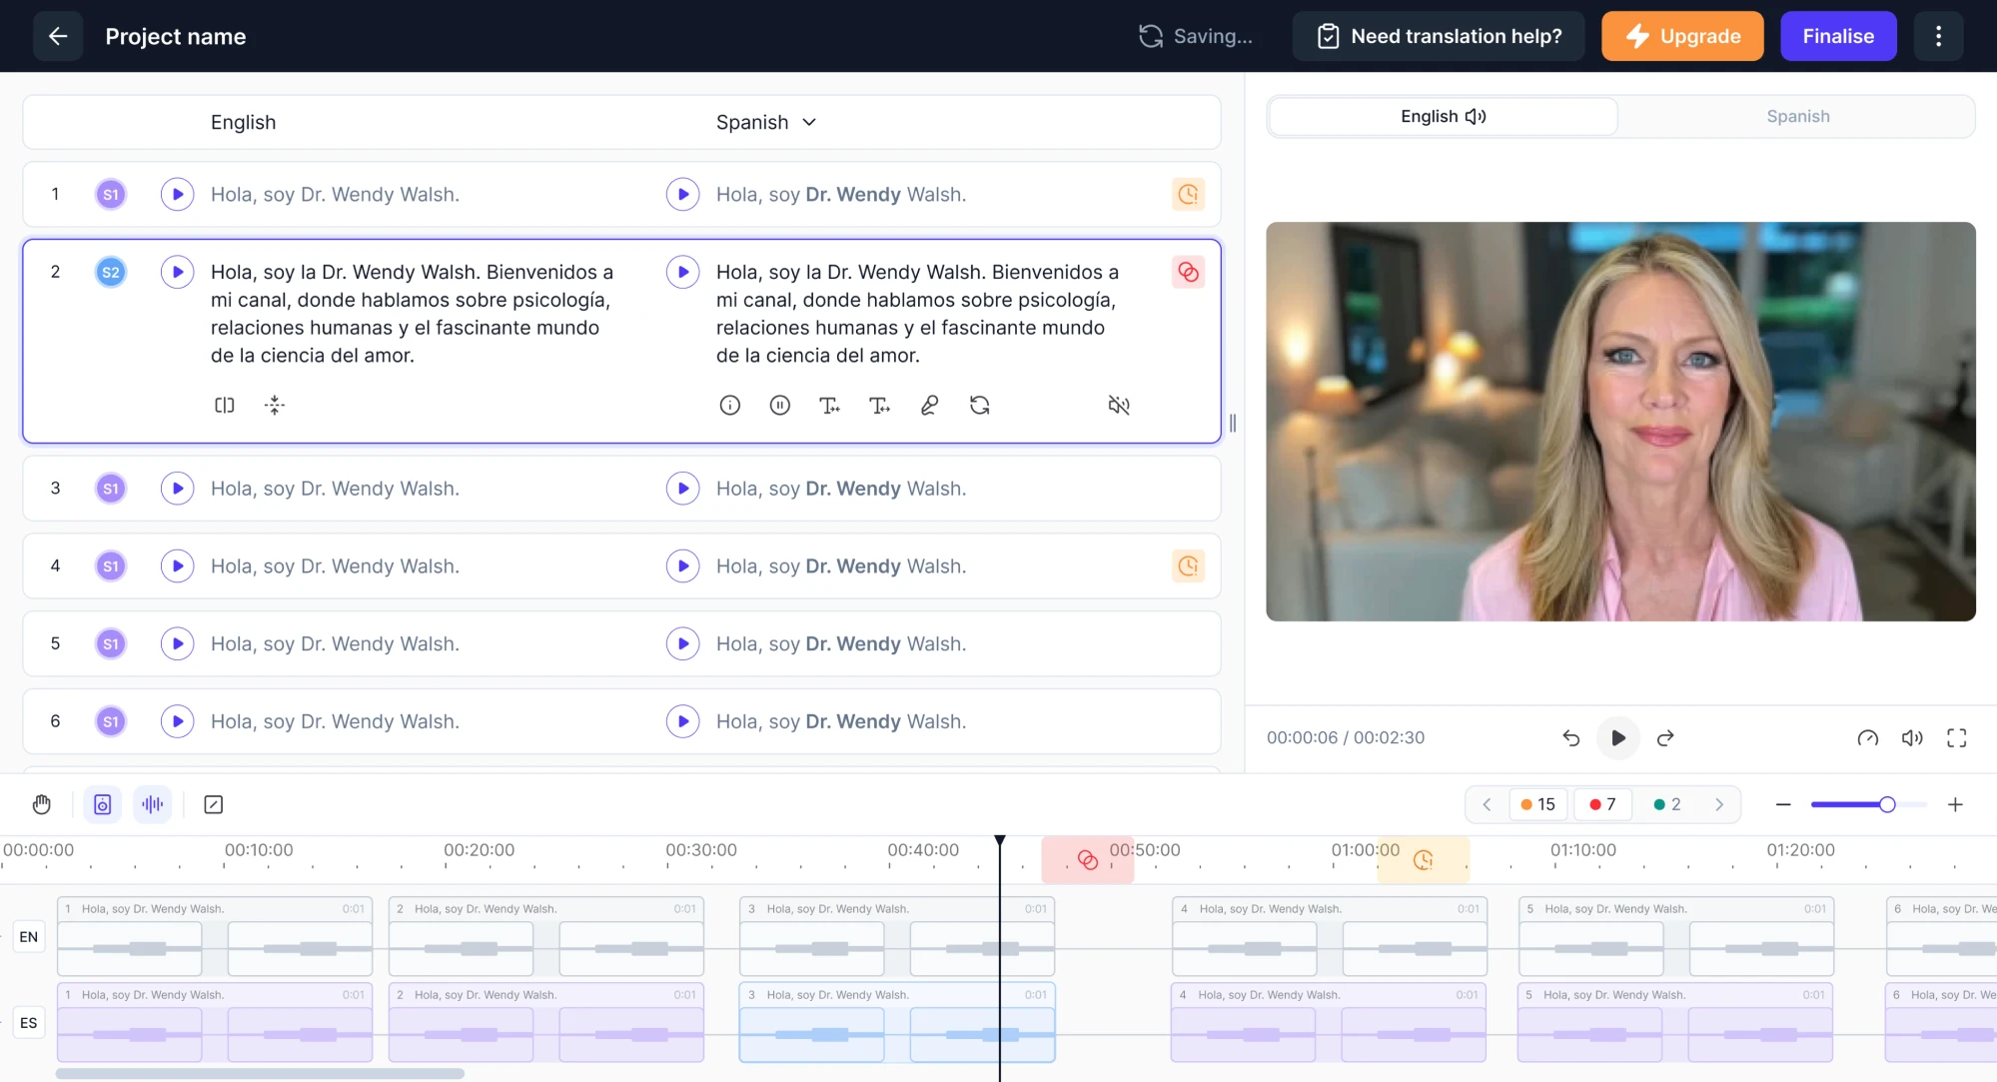
Task: Open the Spanish language dropdown
Action: (767, 123)
